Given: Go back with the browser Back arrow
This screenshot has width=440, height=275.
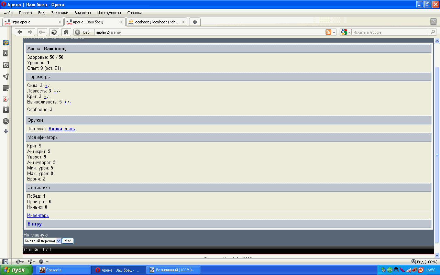Looking at the screenshot, I should pos(20,32).
